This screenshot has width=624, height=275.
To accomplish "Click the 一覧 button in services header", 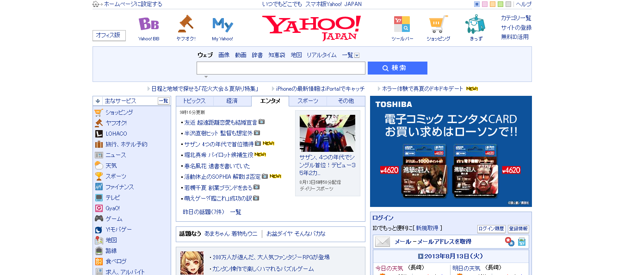I will coord(164,101).
